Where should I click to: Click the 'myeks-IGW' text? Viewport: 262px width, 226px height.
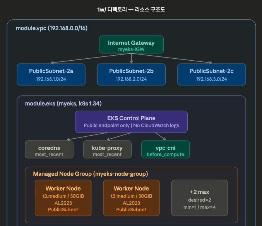pyautogui.click(x=131, y=49)
